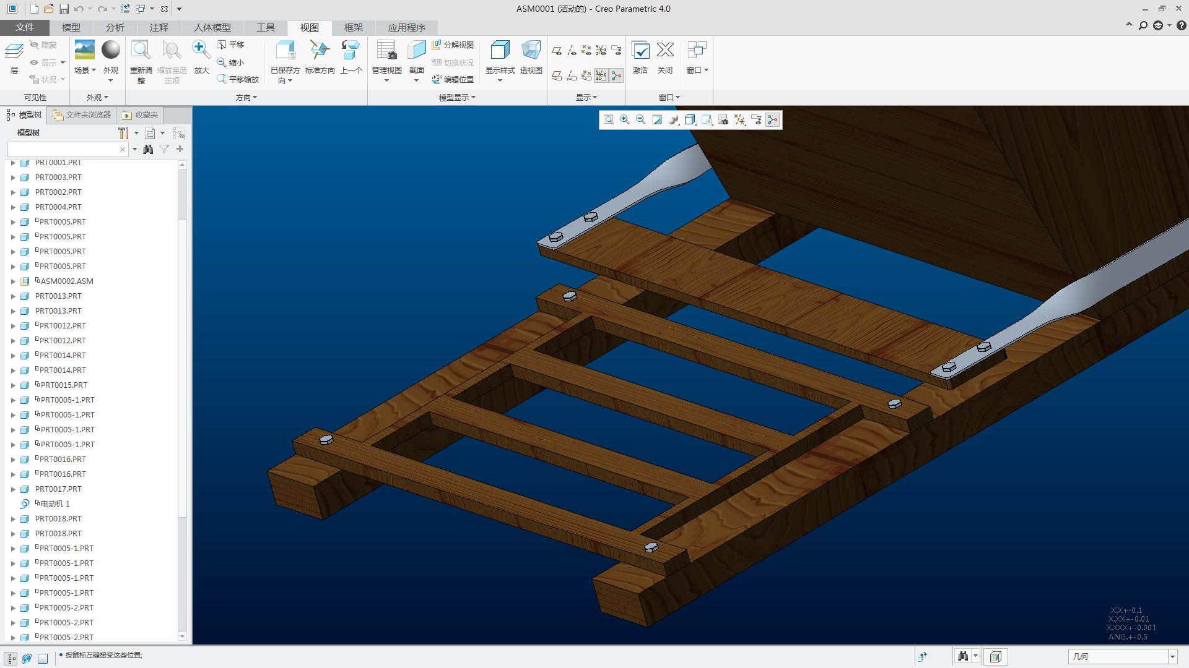Toggle plane display in ribbon 显示 group
Screen dimensions: 1189x668
(x=557, y=50)
